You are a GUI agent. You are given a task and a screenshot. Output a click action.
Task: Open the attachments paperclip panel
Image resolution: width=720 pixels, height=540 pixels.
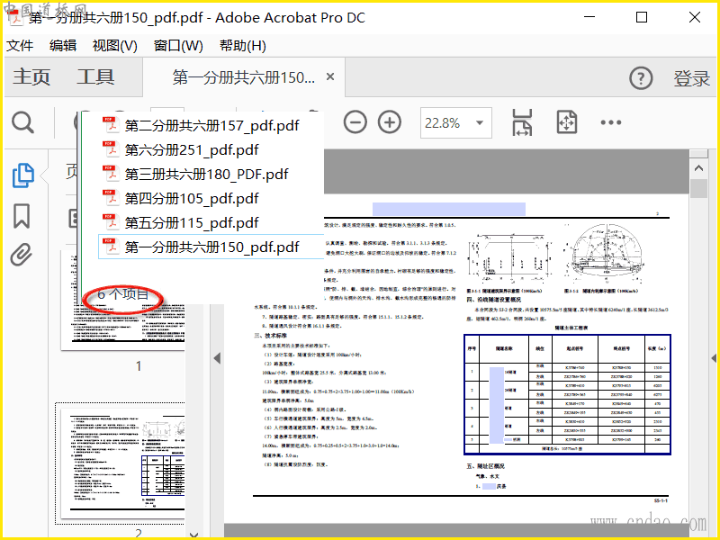[22, 255]
